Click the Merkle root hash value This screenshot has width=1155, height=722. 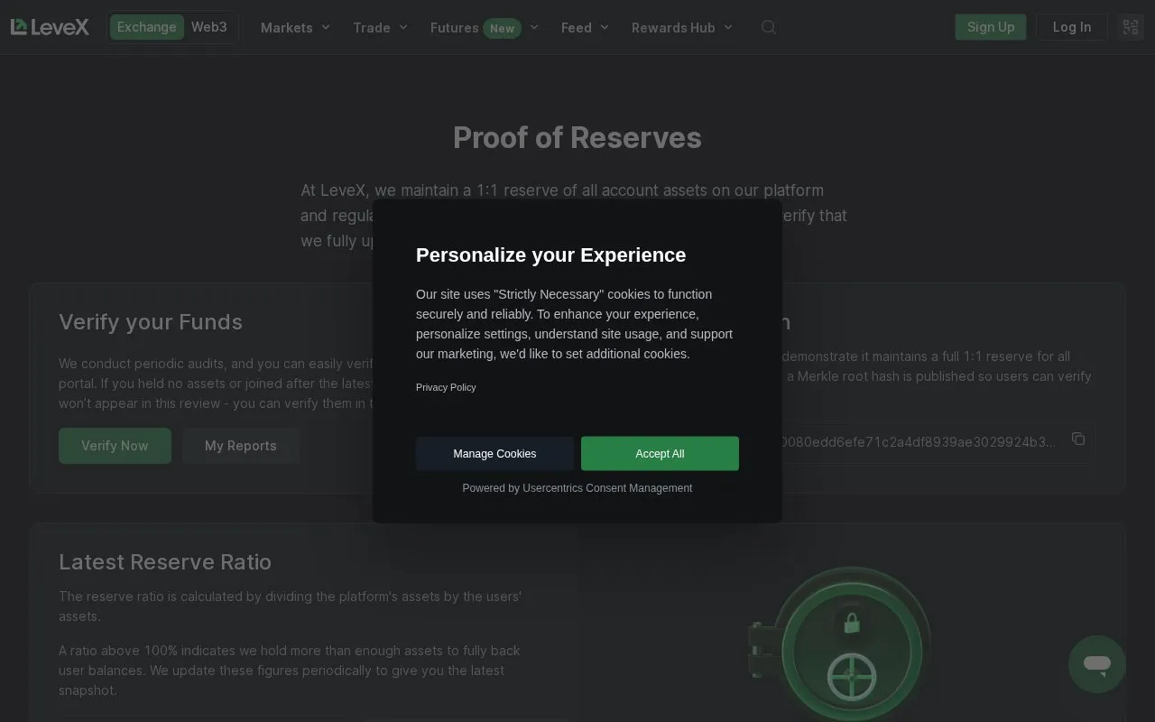919,441
